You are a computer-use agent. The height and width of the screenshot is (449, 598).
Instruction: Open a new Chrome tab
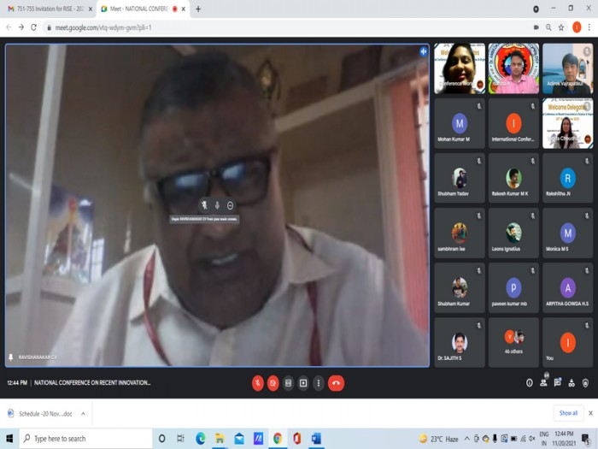click(198, 9)
